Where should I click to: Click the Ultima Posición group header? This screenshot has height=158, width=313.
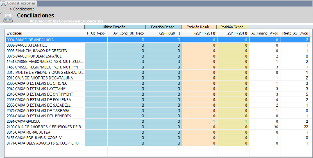click(x=115, y=27)
